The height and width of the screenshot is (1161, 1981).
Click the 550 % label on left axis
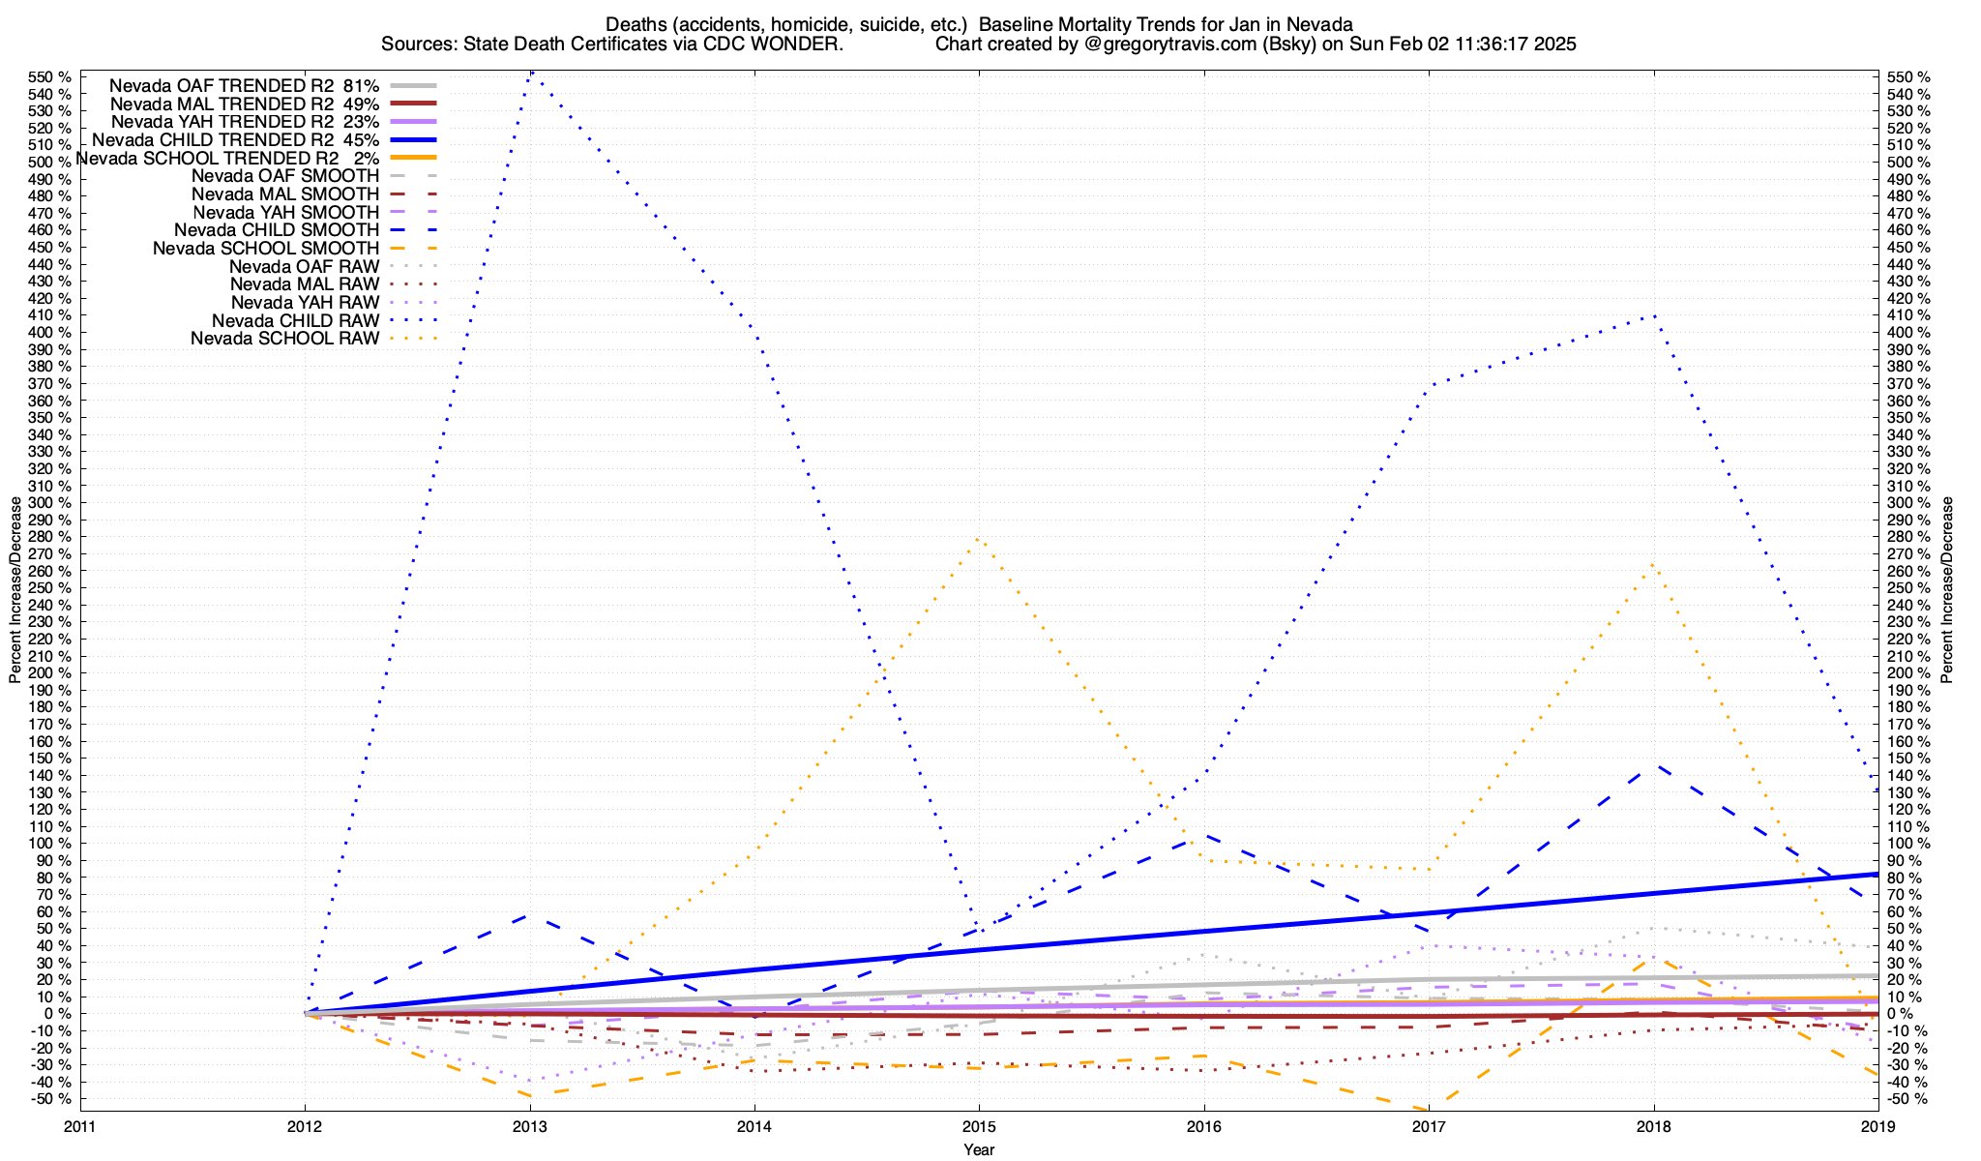[50, 77]
